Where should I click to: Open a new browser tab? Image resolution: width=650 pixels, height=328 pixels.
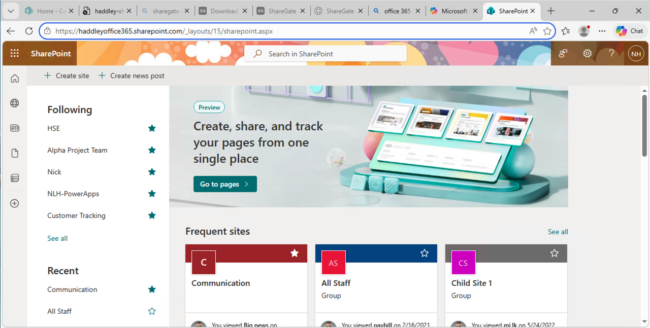[x=551, y=11]
